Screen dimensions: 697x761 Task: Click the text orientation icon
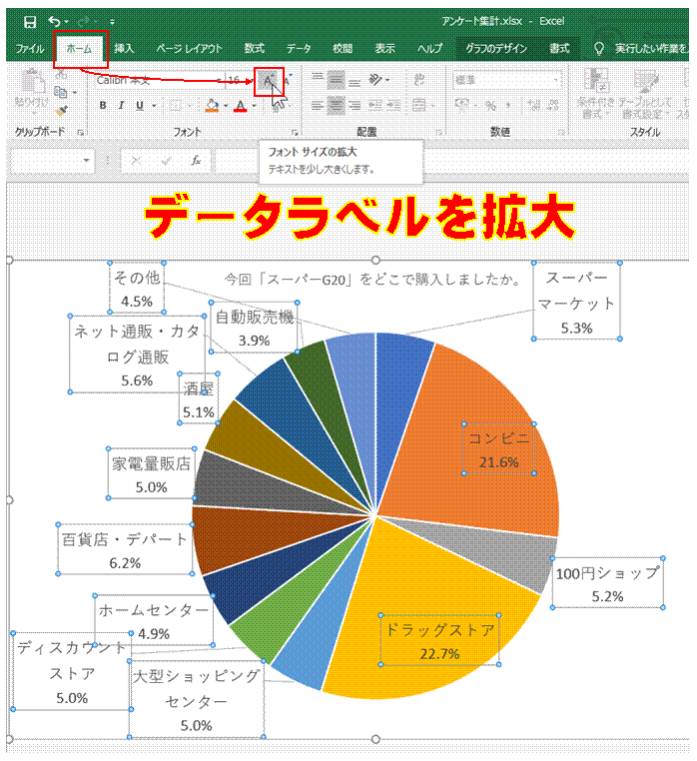(x=375, y=80)
